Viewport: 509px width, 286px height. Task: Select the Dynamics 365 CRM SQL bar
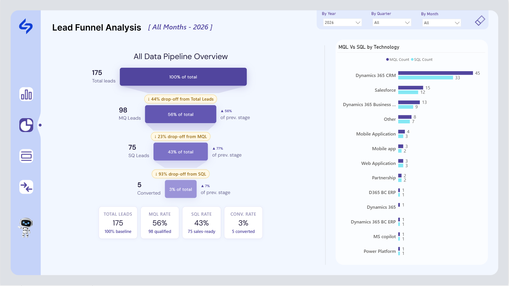(426, 78)
